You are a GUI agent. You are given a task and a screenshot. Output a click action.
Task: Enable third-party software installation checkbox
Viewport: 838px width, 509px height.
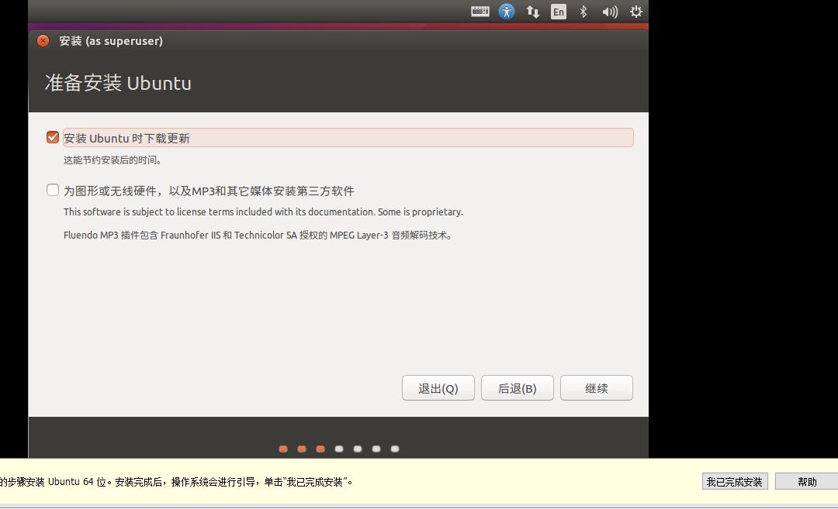click(x=52, y=190)
